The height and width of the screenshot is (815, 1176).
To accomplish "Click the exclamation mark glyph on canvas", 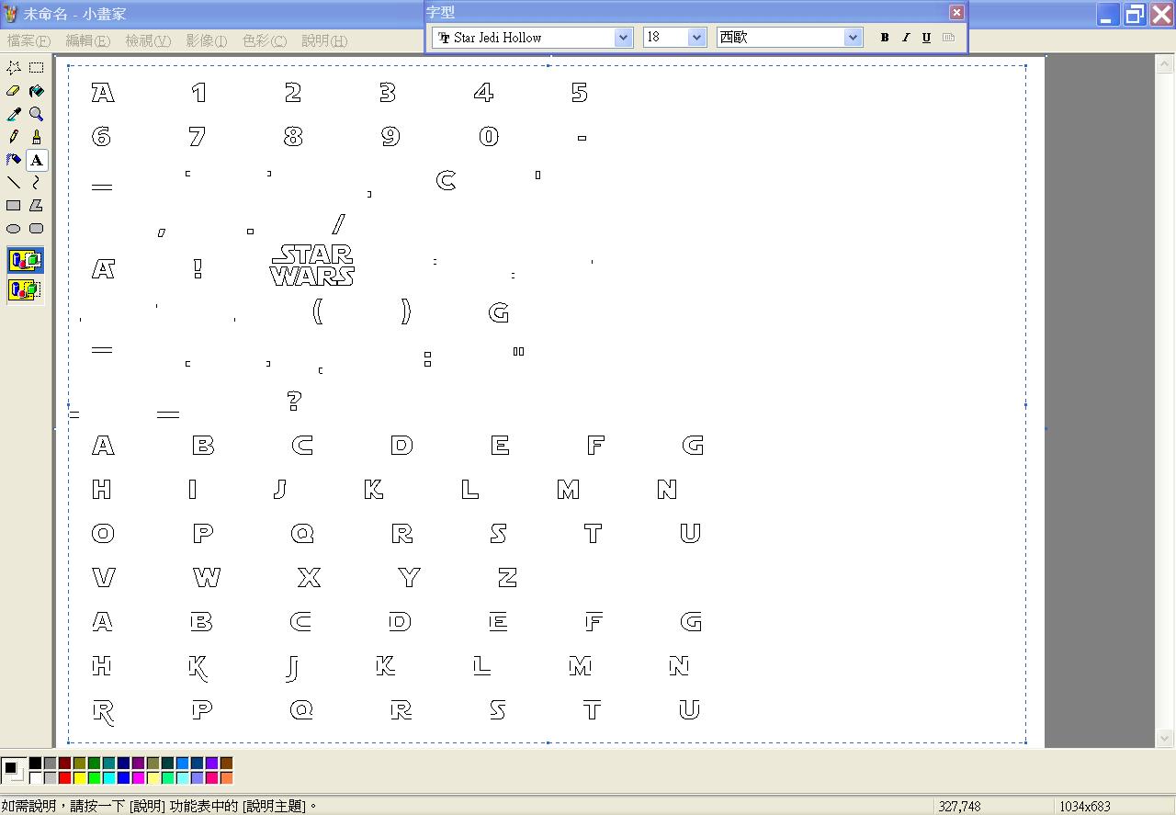I will click(198, 268).
